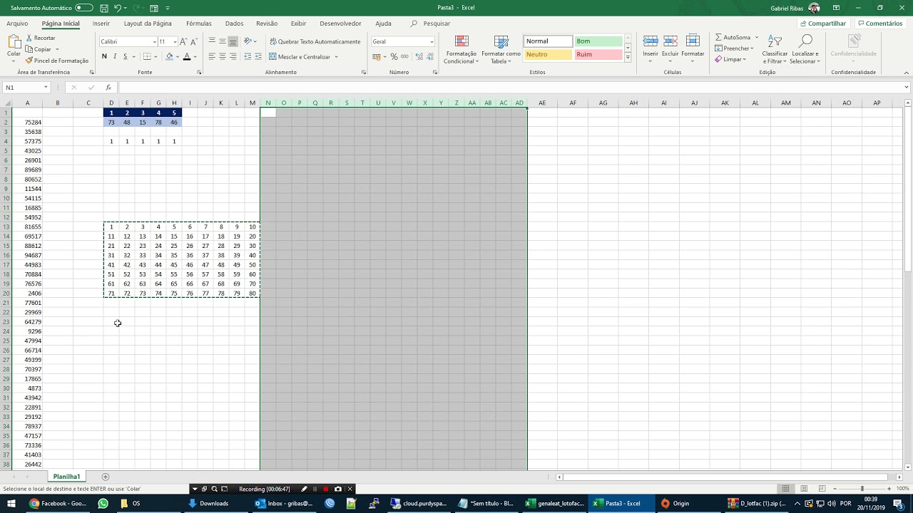Viewport: 913px width, 513px height.
Task: Click the increase indent icon
Action: point(259,56)
